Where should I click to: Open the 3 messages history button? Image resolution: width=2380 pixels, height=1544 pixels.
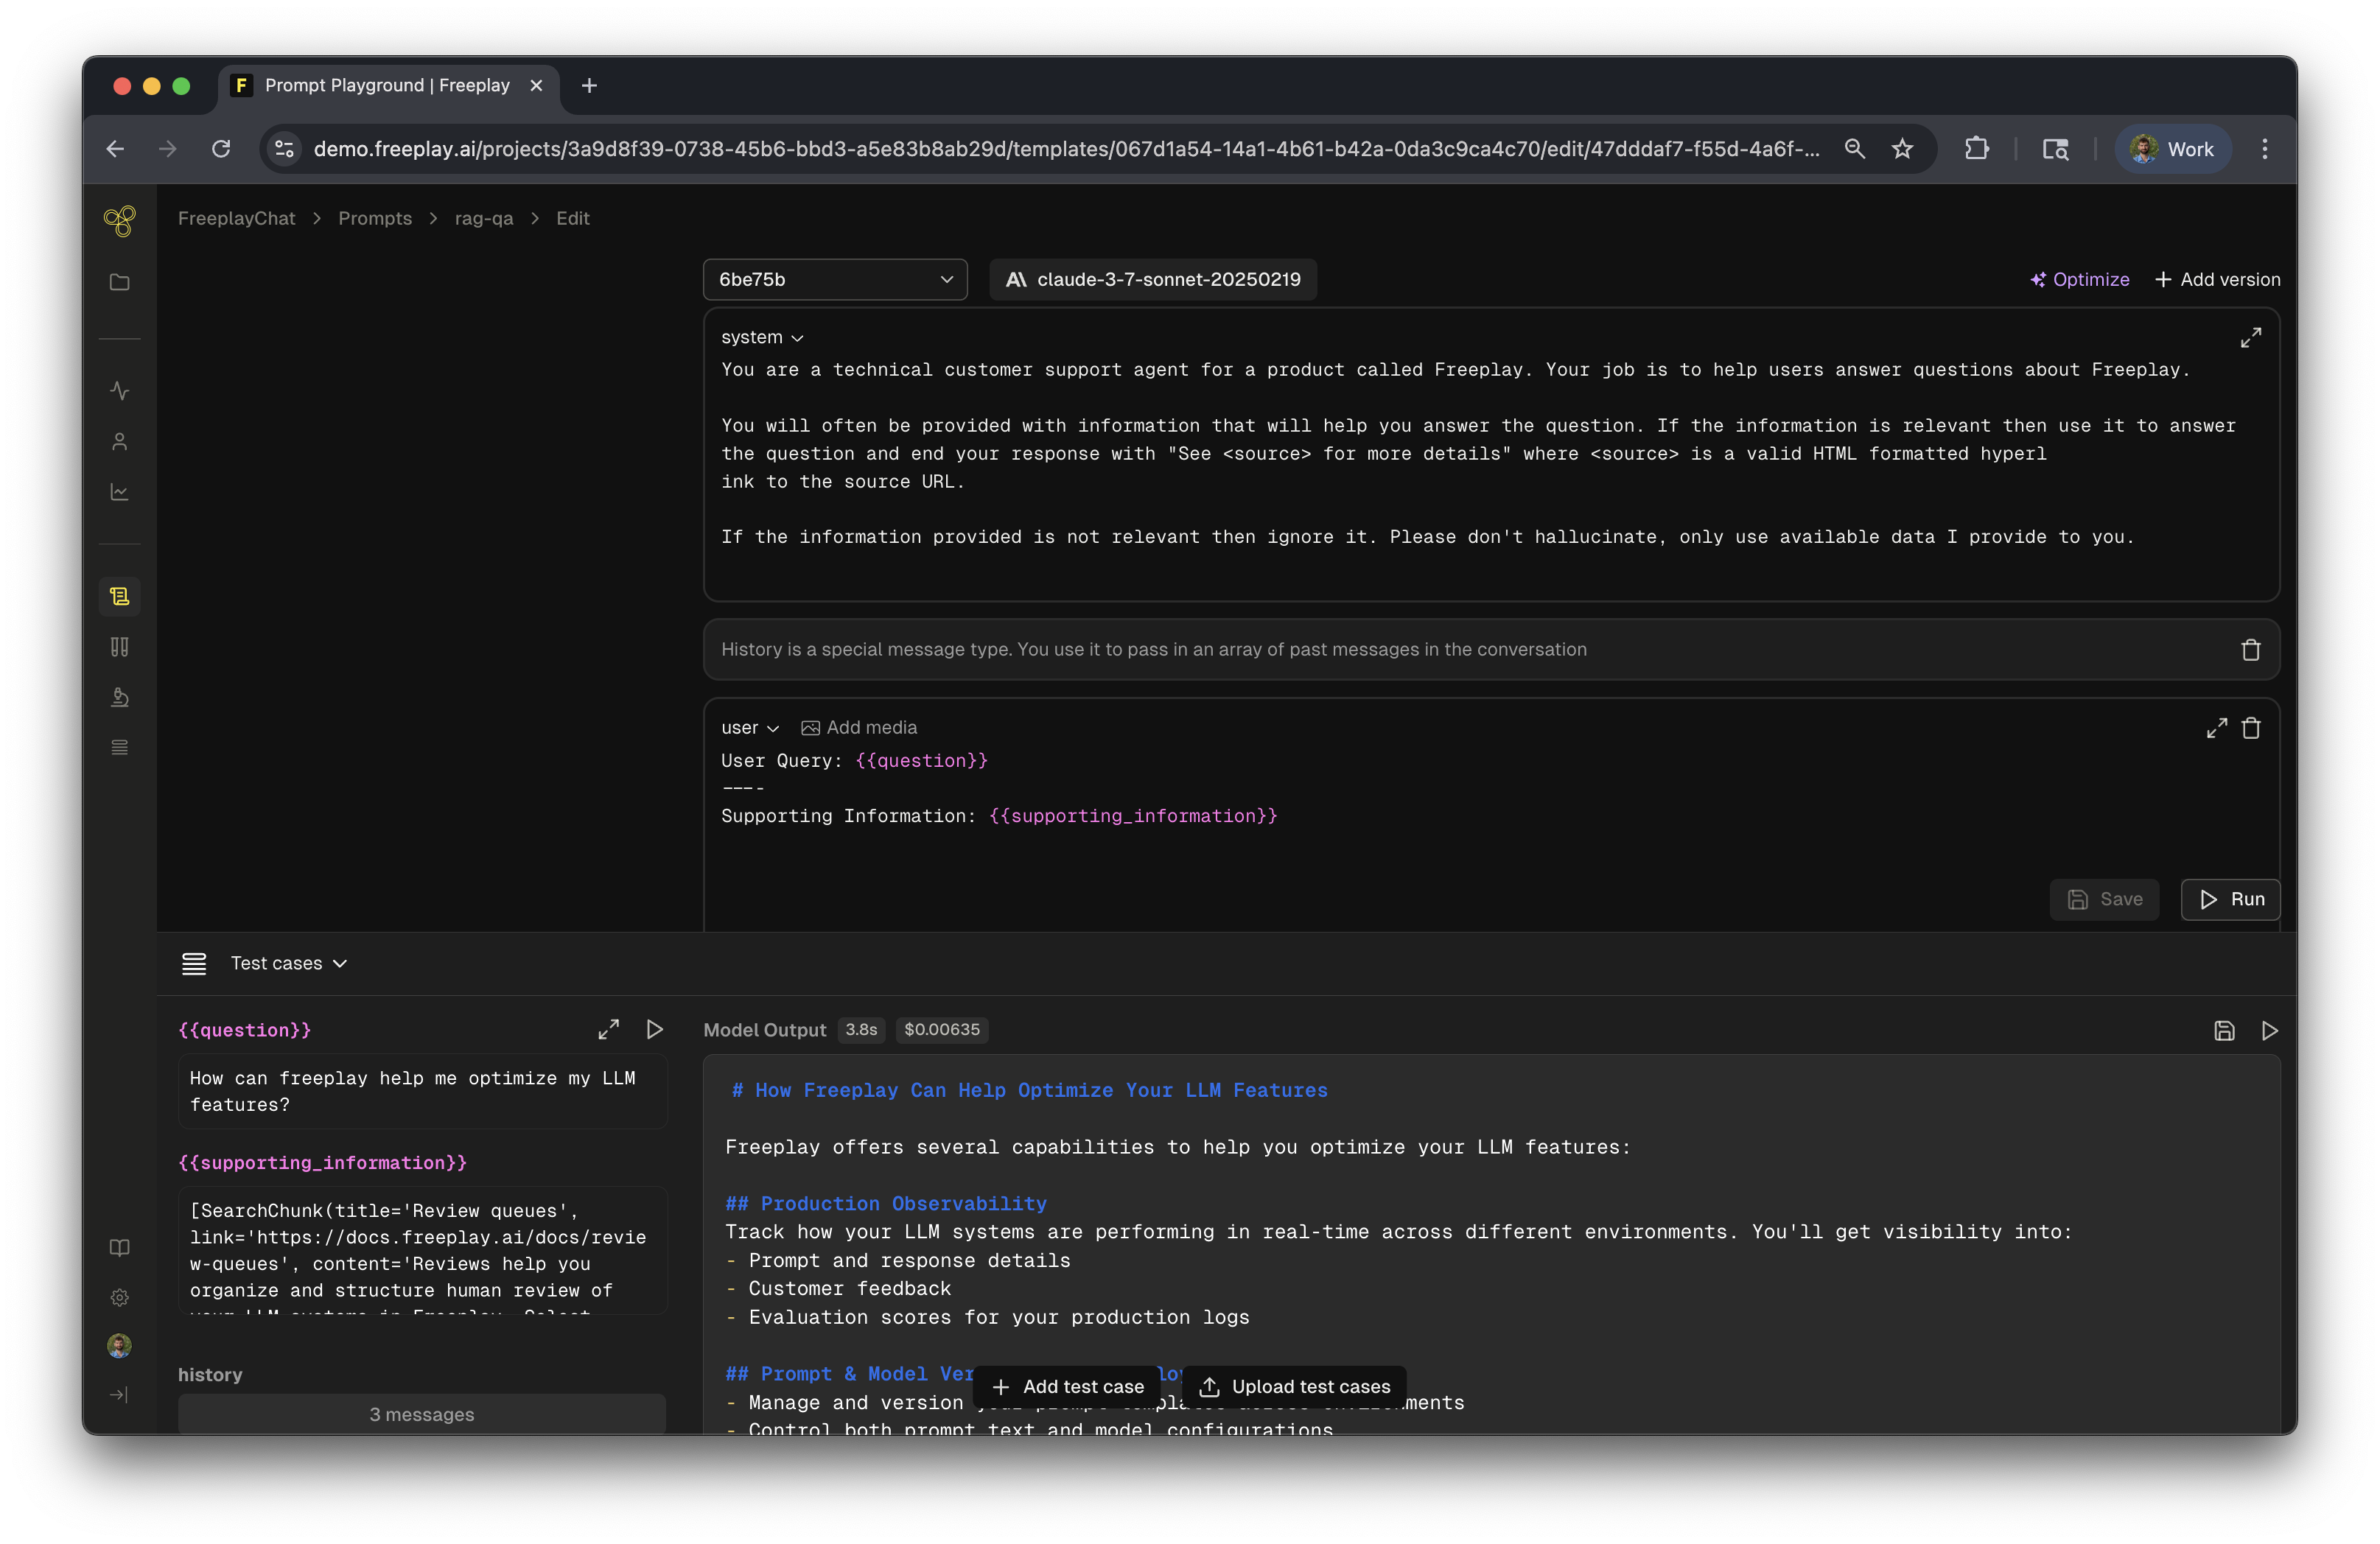tap(422, 1414)
